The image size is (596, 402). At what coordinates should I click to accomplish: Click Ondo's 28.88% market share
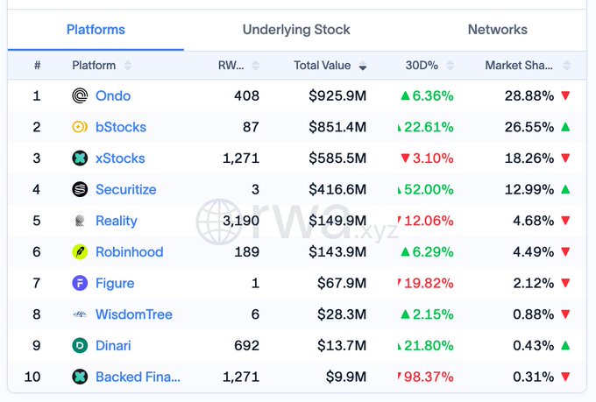pyautogui.click(x=529, y=95)
